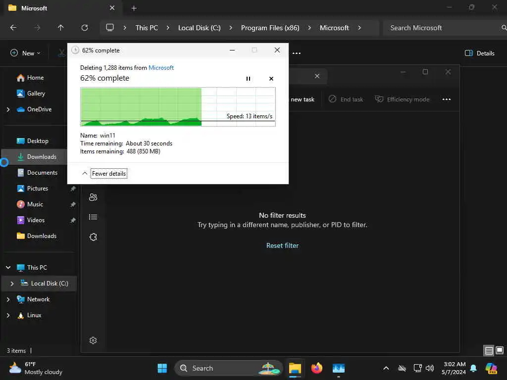The image size is (507, 380).
Task: Open Desktop quick access folder
Action: pyautogui.click(x=38, y=141)
